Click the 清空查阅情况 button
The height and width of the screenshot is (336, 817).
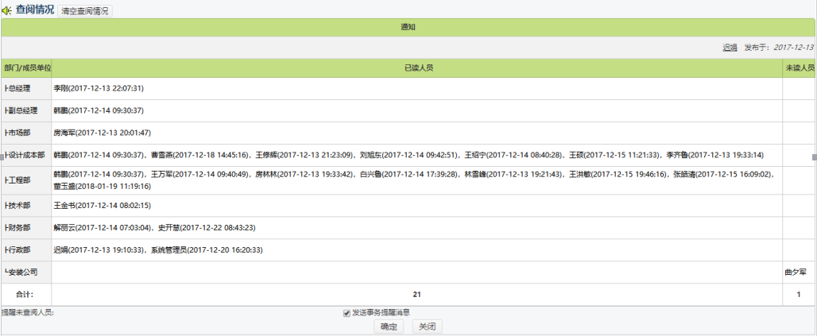[x=85, y=11]
